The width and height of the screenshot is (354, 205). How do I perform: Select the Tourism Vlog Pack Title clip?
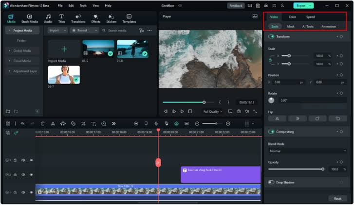pos(221,174)
